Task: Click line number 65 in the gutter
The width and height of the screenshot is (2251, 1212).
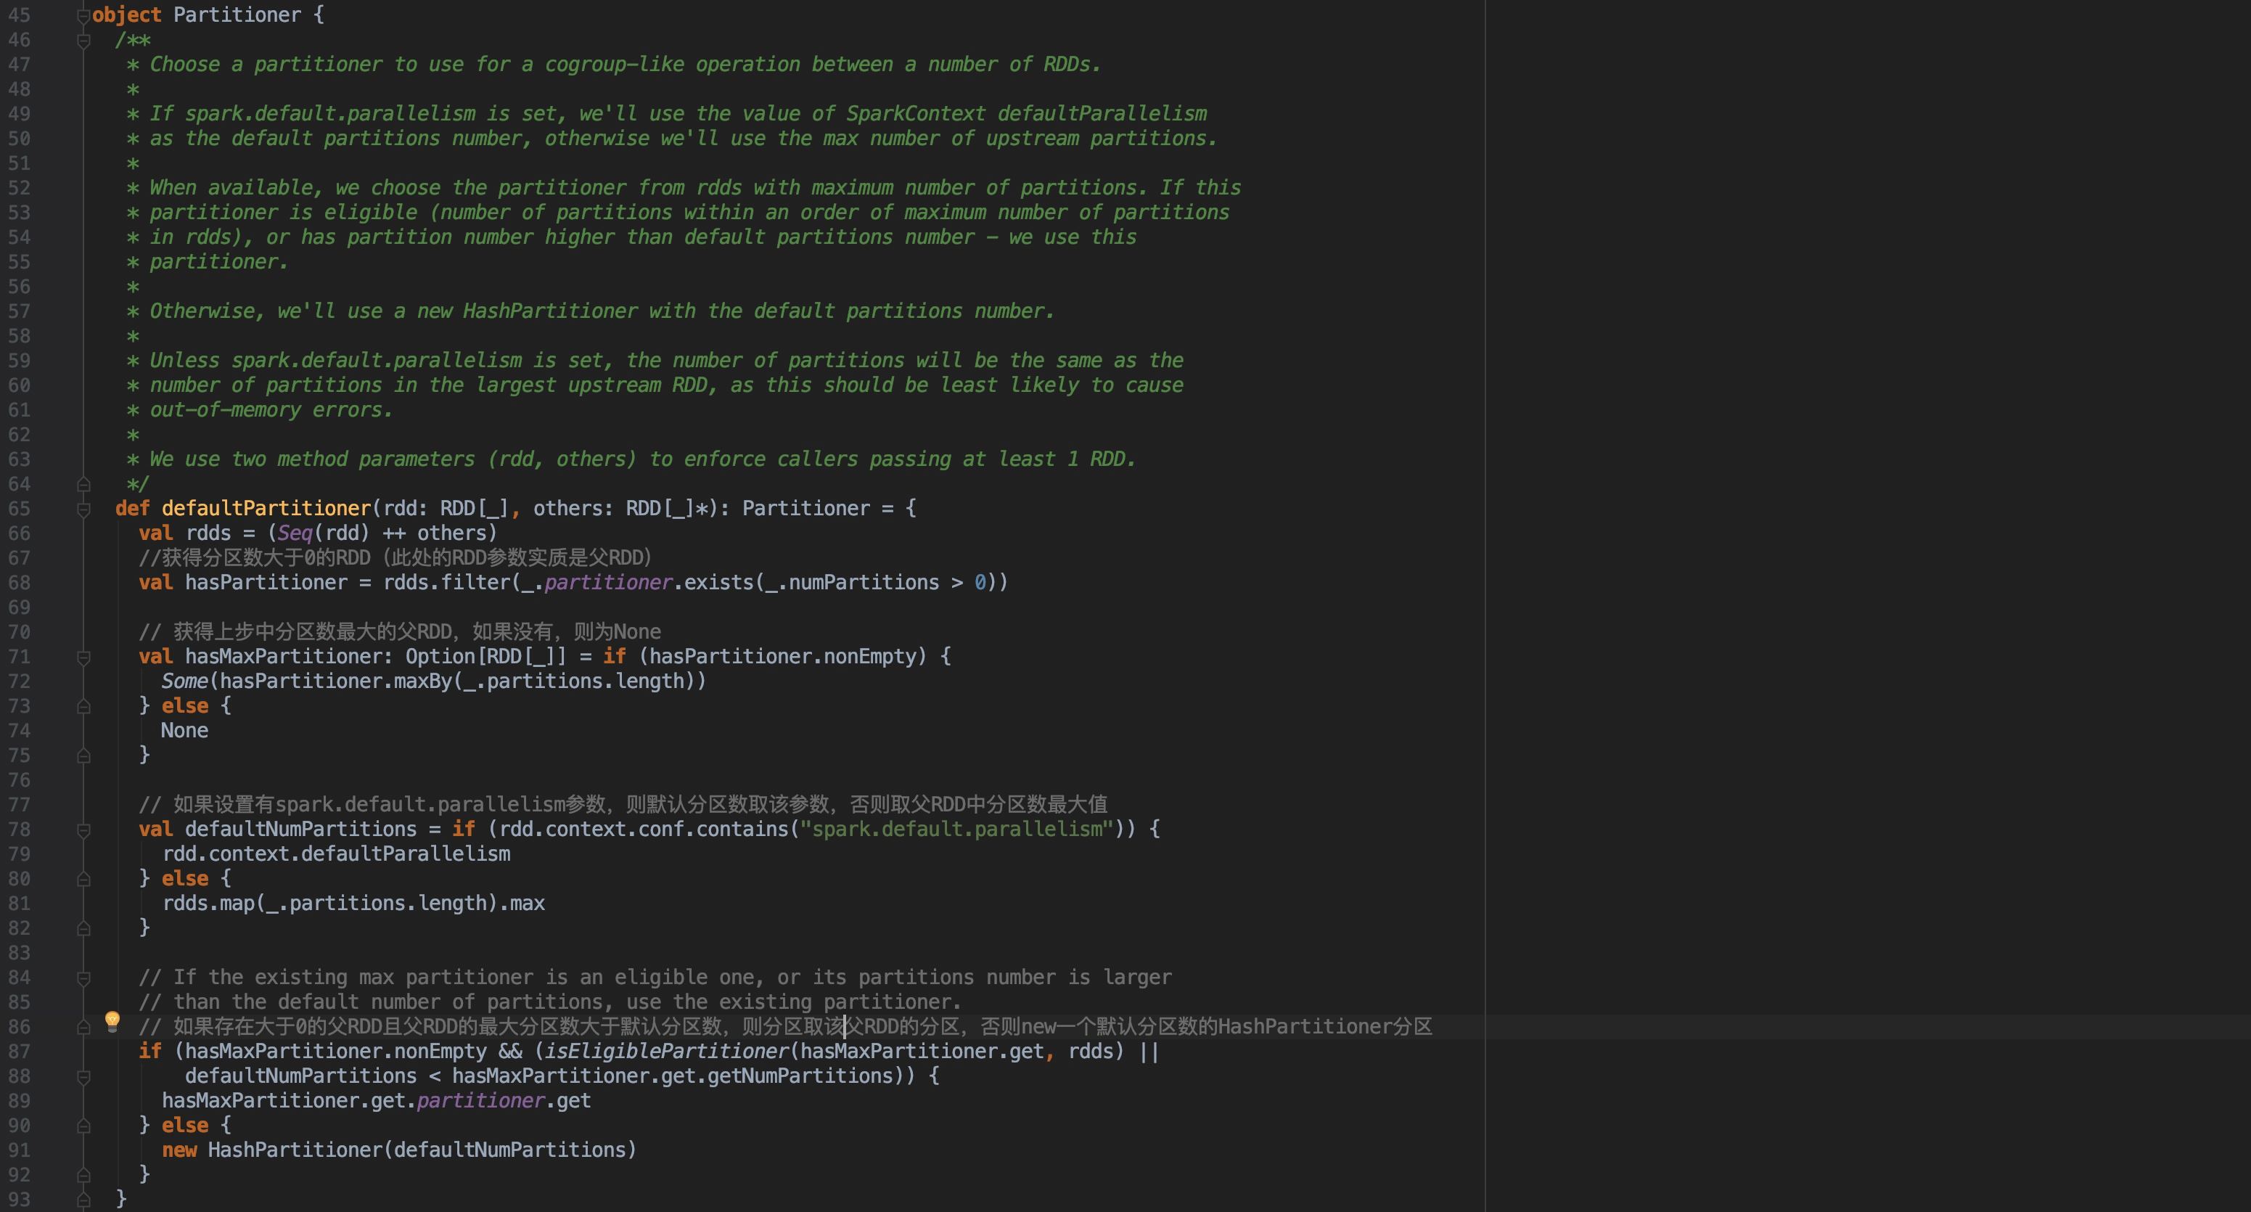Action: pos(19,509)
